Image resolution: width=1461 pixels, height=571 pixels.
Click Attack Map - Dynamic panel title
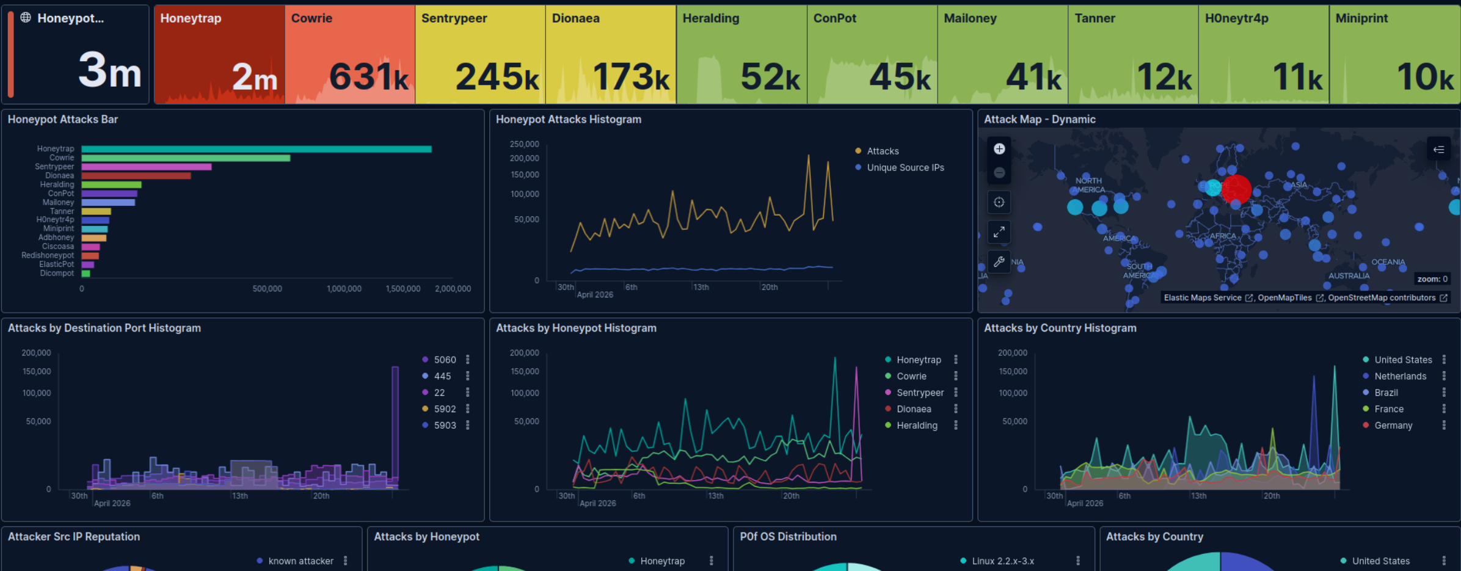click(x=1040, y=120)
